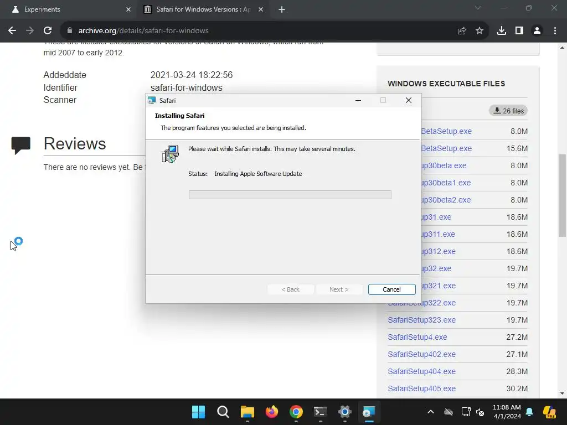Screen dimensions: 567x425
Task: Click the Safari installer title bar icon
Action: 152,101
